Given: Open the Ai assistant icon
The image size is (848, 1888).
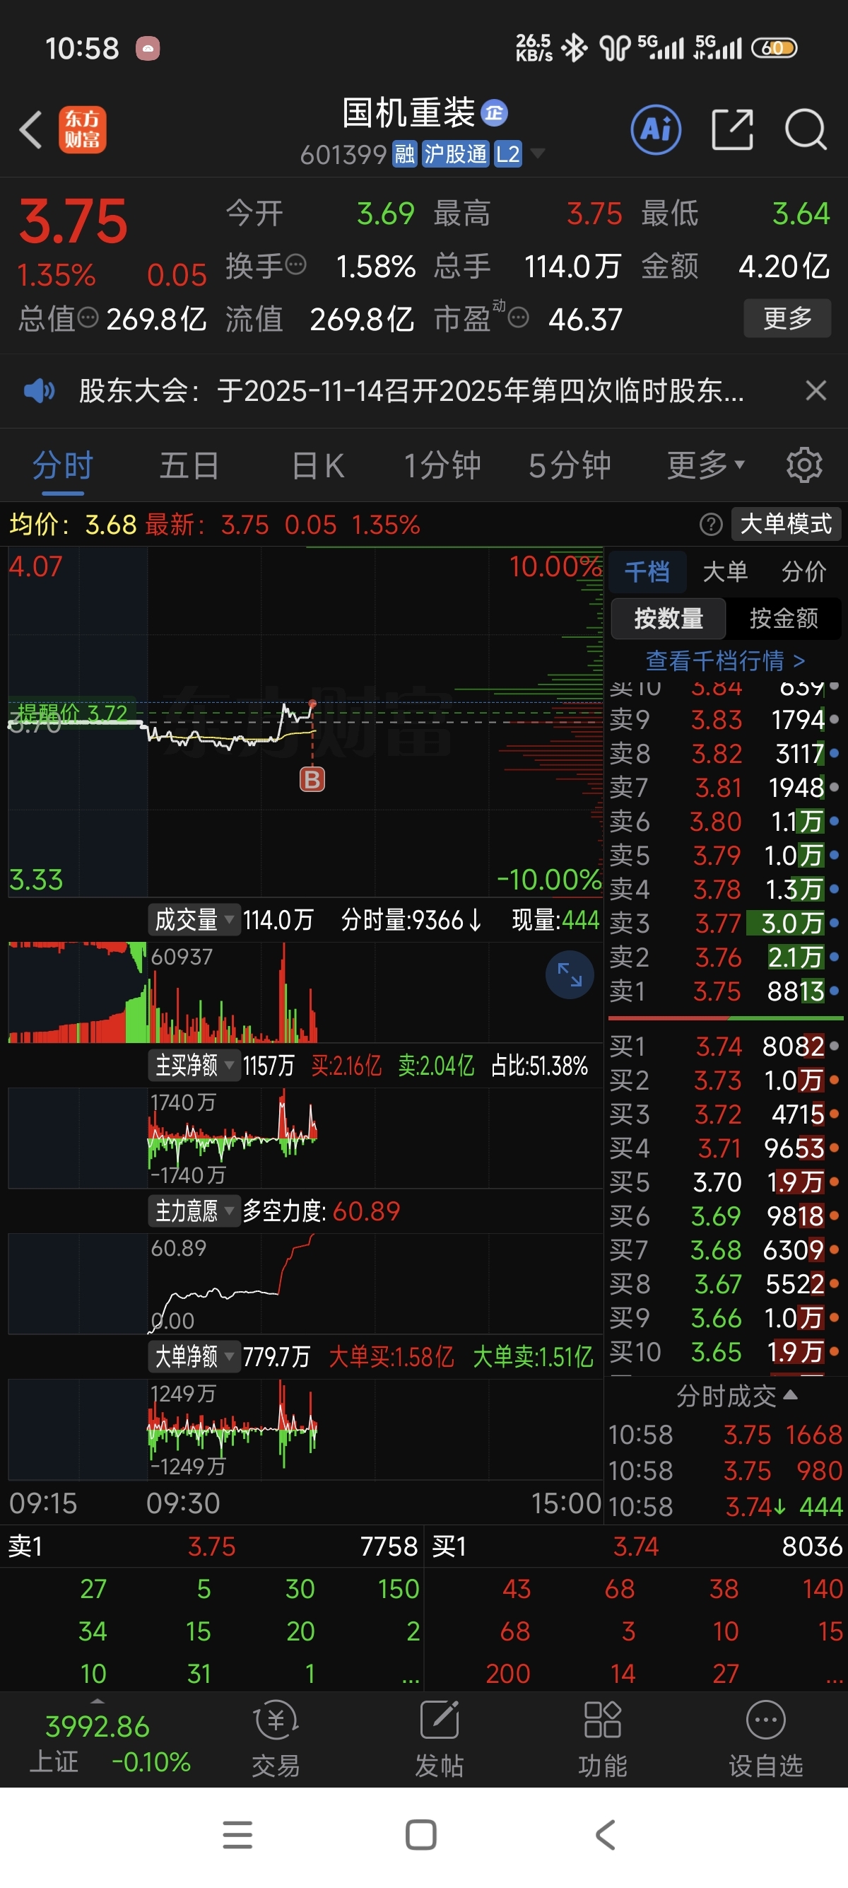Looking at the screenshot, I should pos(655,129).
